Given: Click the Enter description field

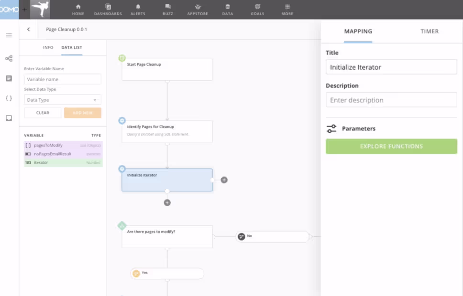Looking at the screenshot, I should (x=391, y=100).
